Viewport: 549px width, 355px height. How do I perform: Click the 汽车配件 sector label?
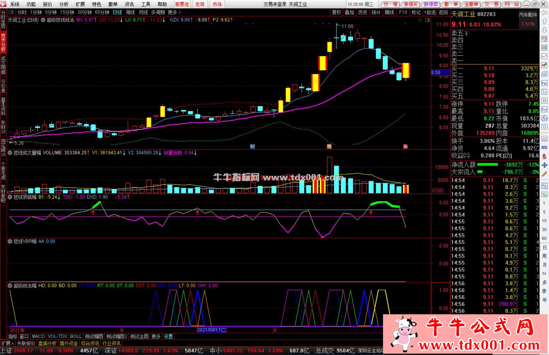528,15
